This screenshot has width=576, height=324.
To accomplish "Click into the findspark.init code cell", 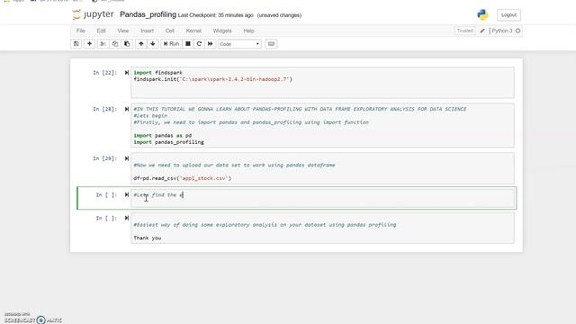I will (x=322, y=83).
